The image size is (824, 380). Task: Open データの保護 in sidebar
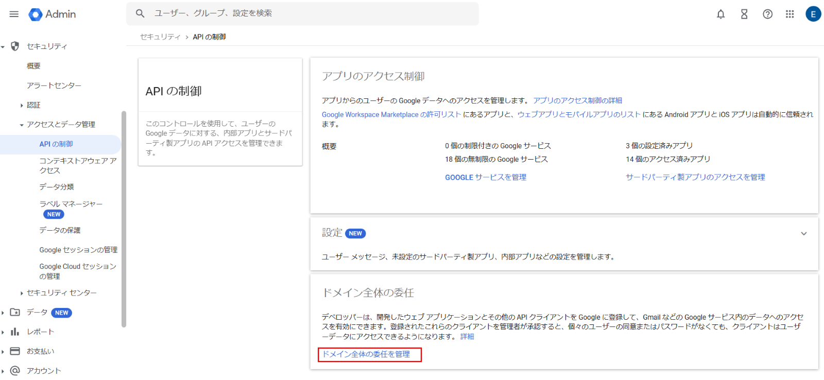tap(60, 230)
